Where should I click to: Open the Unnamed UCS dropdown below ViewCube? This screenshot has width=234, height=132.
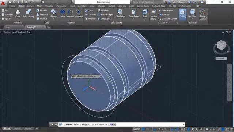pyautogui.click(x=221, y=58)
